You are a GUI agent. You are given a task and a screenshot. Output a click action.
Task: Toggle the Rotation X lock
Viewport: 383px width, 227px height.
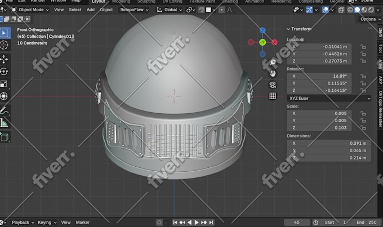pos(363,76)
